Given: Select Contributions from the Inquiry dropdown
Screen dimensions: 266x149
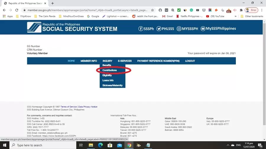Looking at the screenshot, I should [109, 70].
